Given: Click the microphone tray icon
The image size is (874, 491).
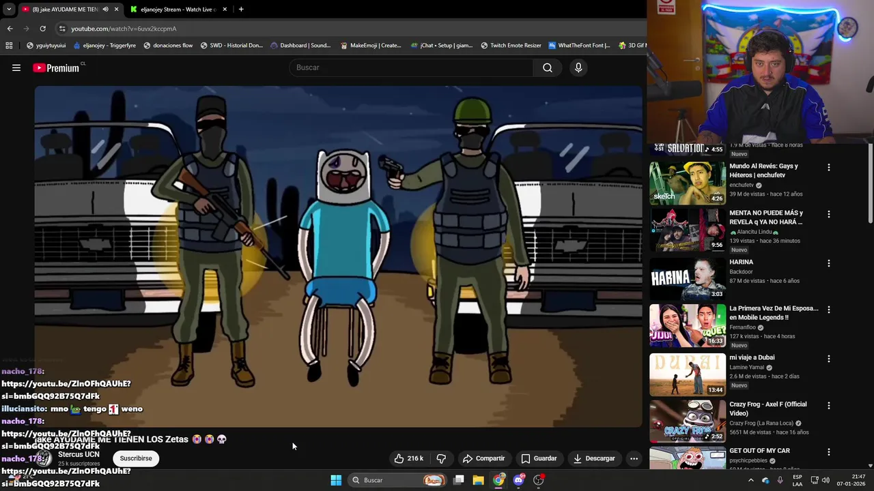Looking at the screenshot, I should (780, 480).
